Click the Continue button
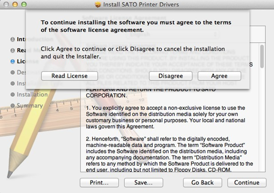Image resolution: width=274 pixels, height=193 pixels. pyautogui.click(x=247, y=183)
